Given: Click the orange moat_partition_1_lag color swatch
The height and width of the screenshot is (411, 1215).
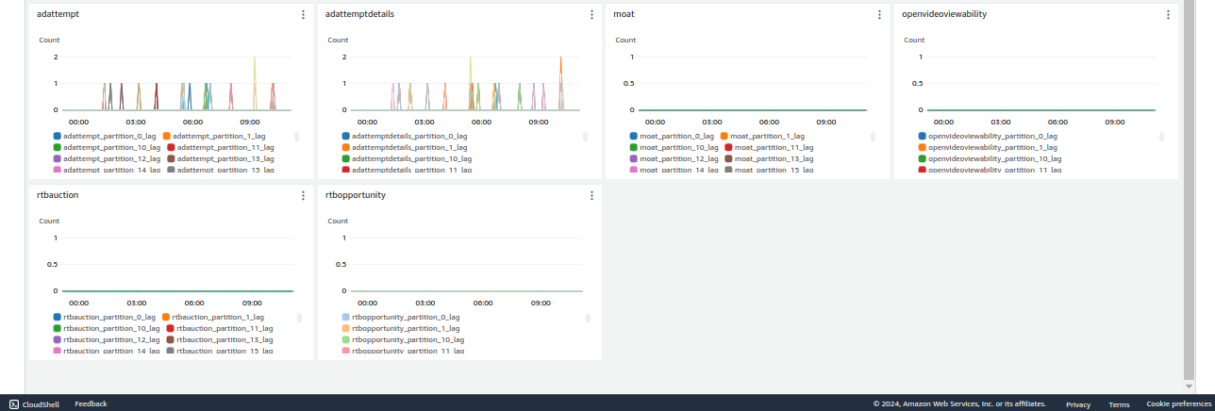Looking at the screenshot, I should click(724, 136).
